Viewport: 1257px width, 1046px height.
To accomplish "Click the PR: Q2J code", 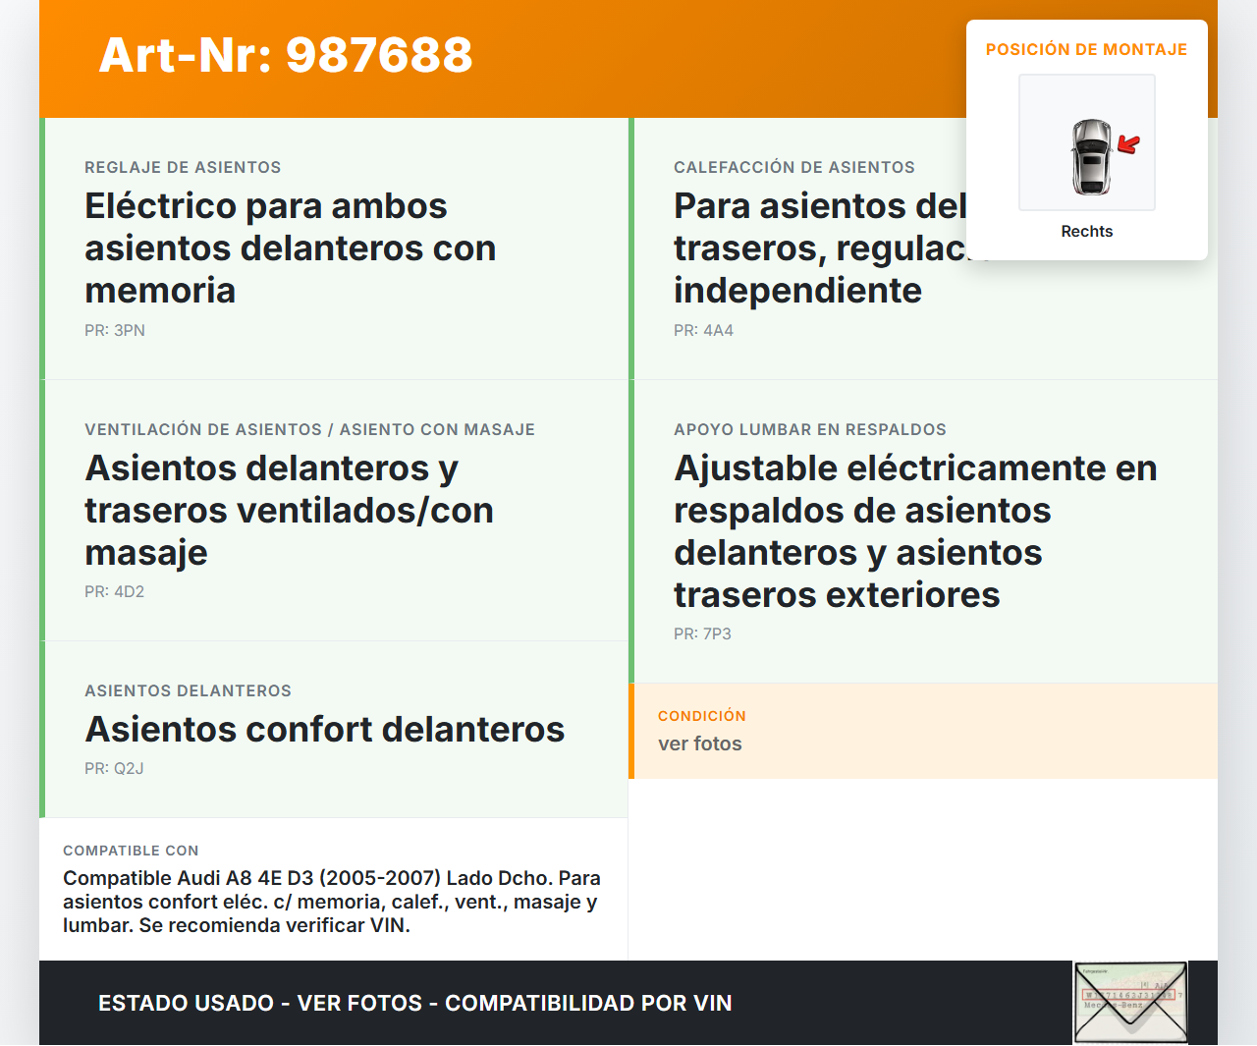I will coord(114,768).
